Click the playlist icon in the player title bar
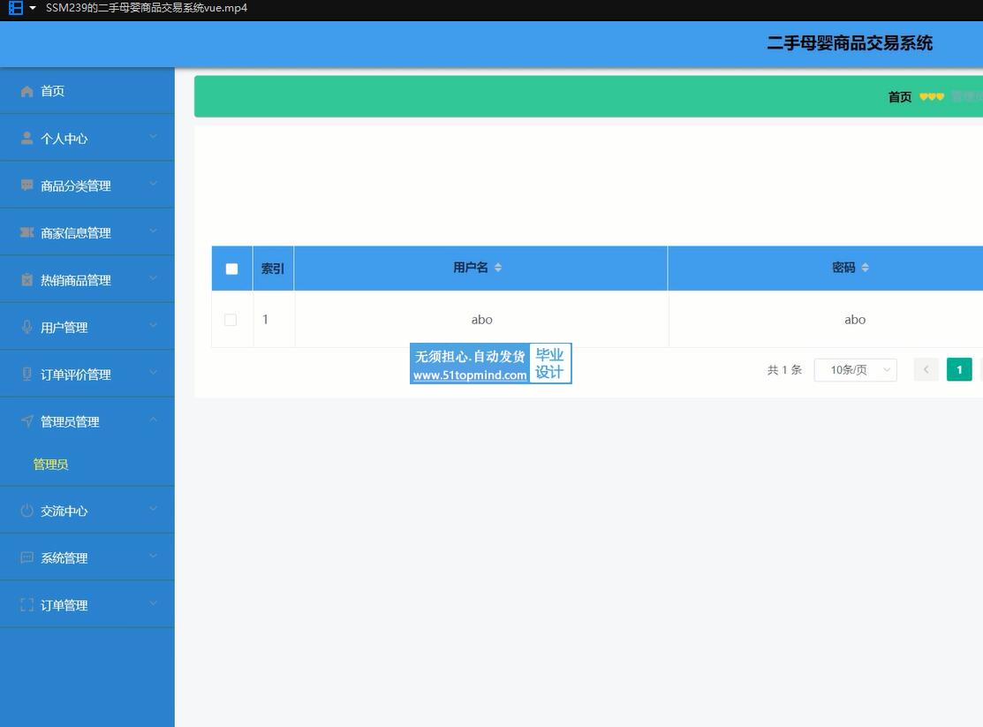Screen dimensions: 983x727 [16, 8]
